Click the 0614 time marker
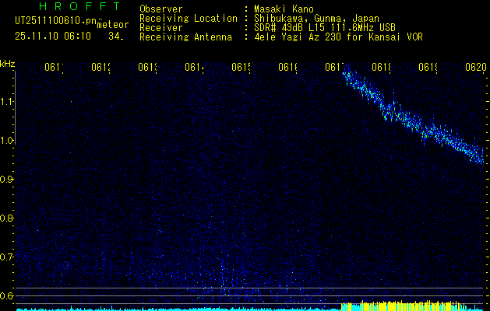 [x=195, y=67]
